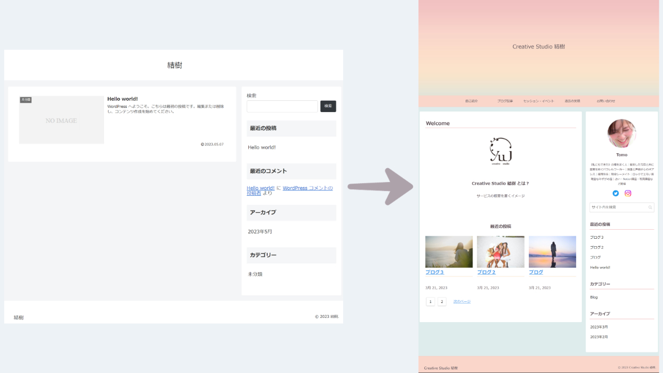Click the サイト内を検索 search field
The image size is (663, 373).
tap(622, 207)
